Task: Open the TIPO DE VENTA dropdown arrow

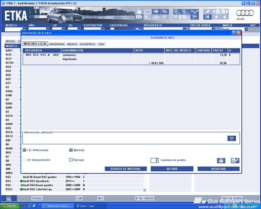Action: [x=213, y=29]
